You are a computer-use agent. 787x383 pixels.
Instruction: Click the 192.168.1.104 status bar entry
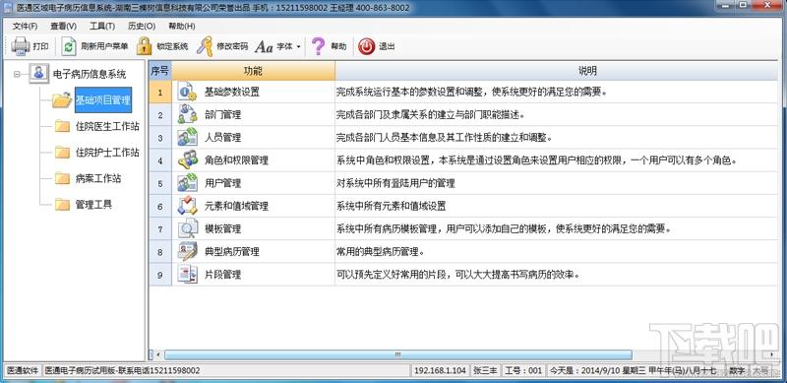point(440,370)
